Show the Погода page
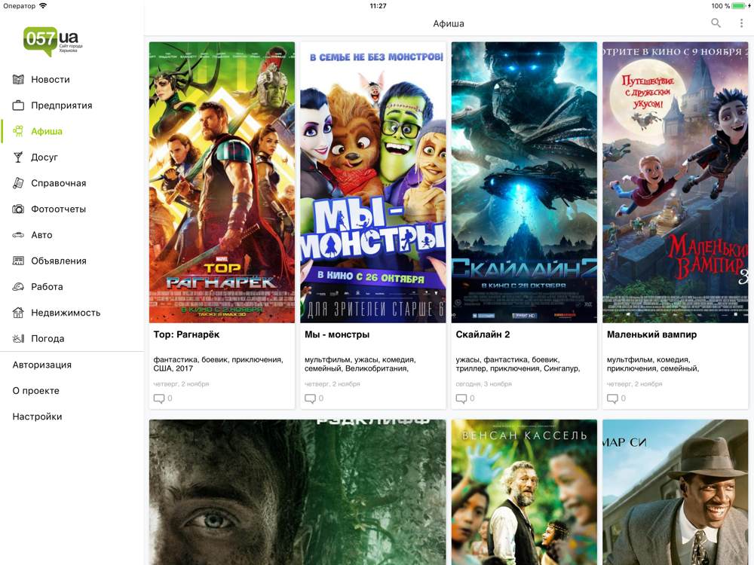This screenshot has width=754, height=565. (48, 339)
